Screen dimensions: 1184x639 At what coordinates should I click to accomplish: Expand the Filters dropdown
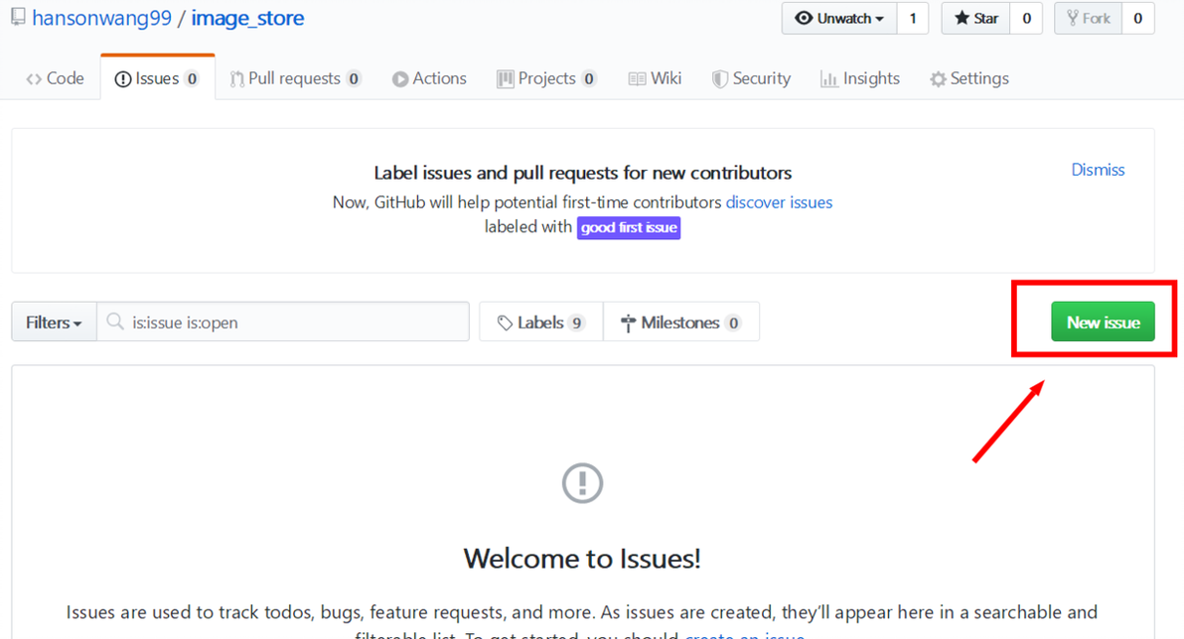54,322
